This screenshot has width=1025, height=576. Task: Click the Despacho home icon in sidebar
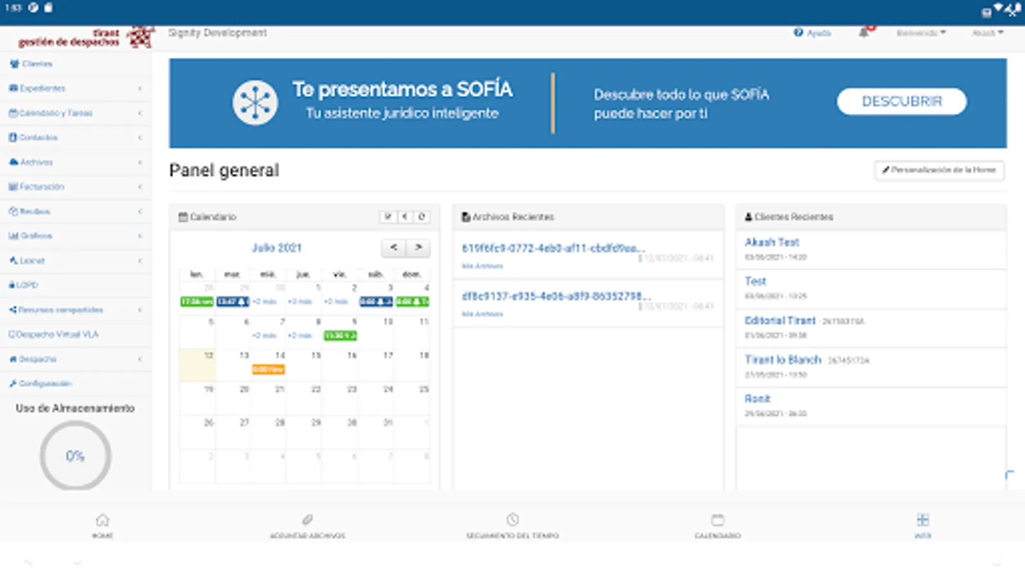pos(13,359)
